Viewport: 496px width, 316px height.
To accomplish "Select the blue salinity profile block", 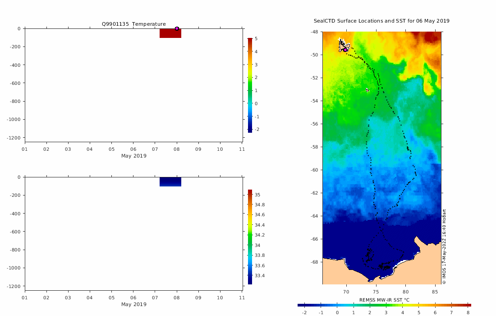I will [x=170, y=182].
